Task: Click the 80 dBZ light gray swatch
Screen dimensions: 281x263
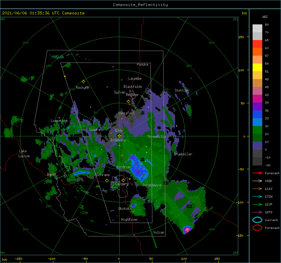Action: (257, 28)
